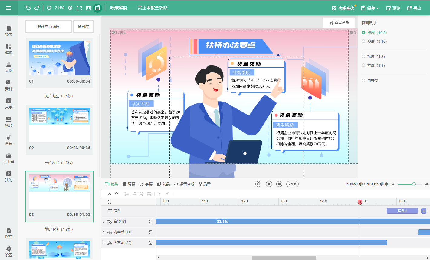
Task: Select 自定义 custom page size
Action: (x=370, y=81)
